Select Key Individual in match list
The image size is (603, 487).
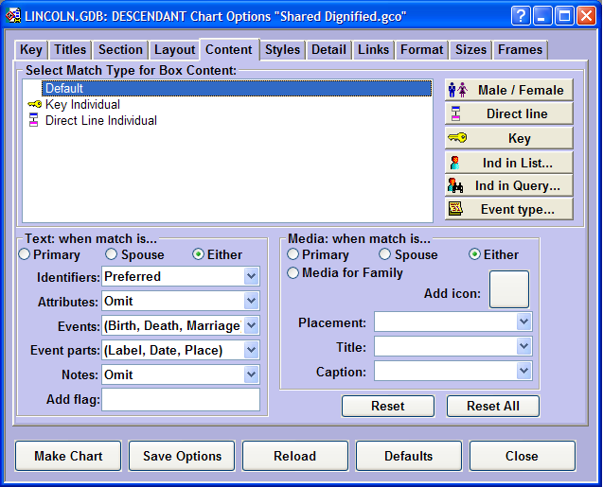[82, 105]
